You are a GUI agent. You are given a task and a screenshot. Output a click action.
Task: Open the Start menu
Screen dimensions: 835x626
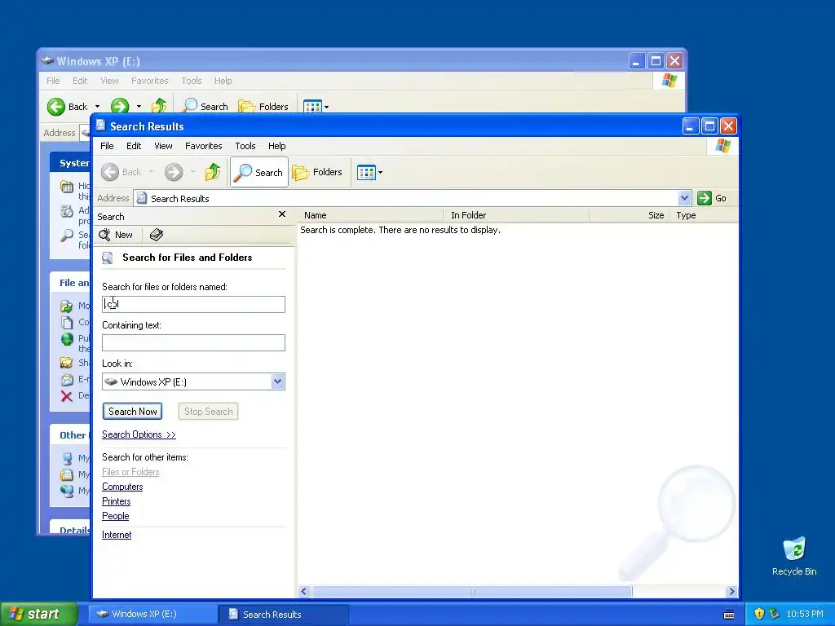38,614
